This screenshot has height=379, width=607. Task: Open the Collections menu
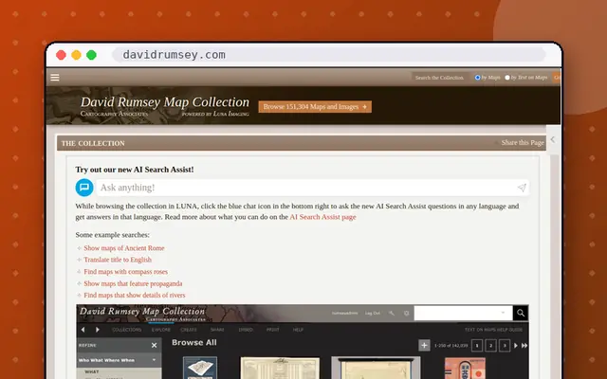(126, 330)
